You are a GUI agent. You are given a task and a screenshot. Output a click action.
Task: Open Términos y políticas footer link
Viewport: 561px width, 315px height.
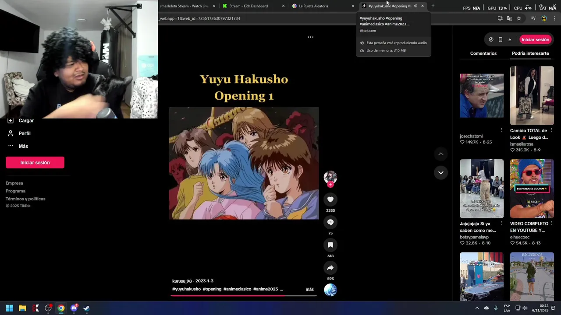(x=25, y=199)
